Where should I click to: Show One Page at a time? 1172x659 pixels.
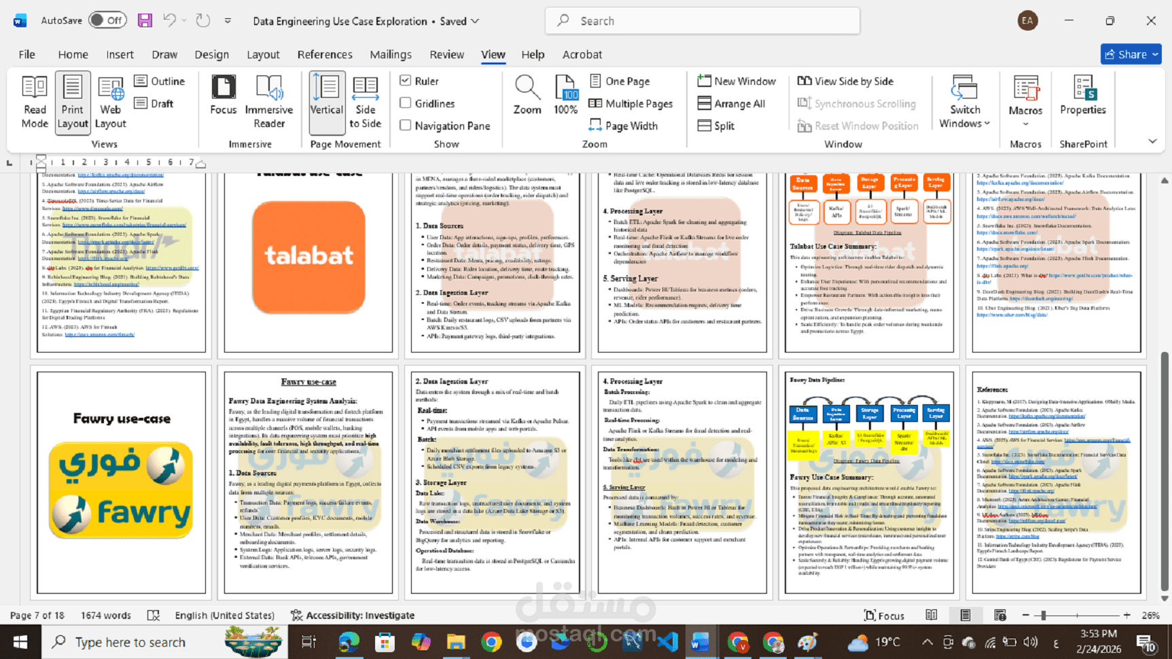click(x=619, y=81)
